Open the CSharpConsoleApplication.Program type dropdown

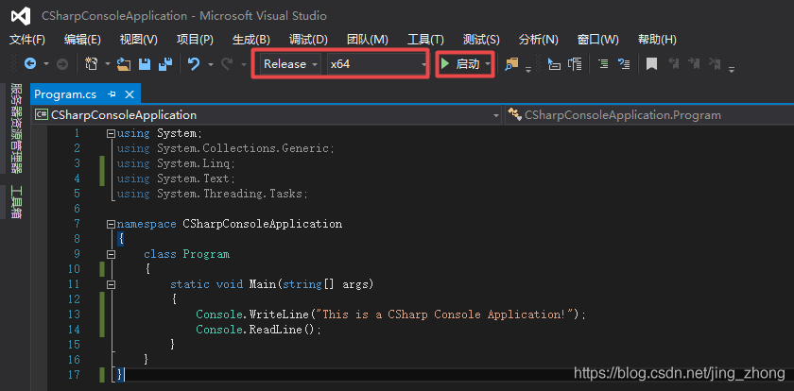click(x=649, y=115)
